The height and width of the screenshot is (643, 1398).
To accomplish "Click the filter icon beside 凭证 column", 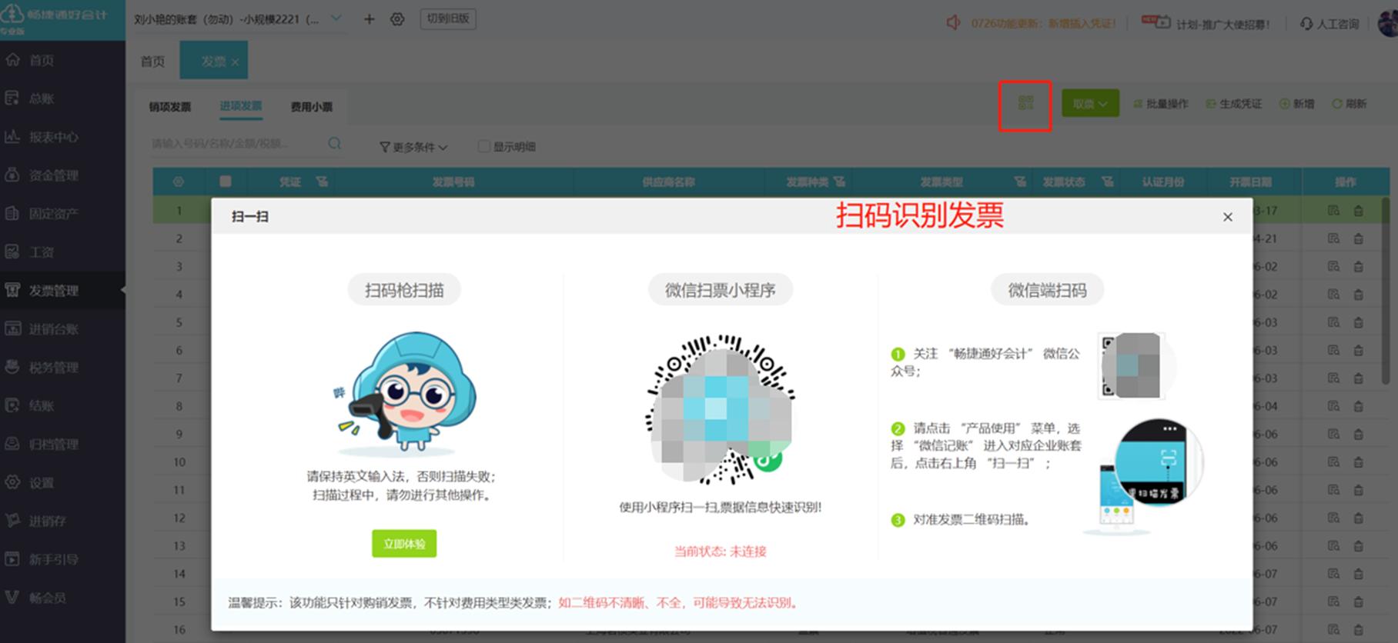I will [x=322, y=182].
